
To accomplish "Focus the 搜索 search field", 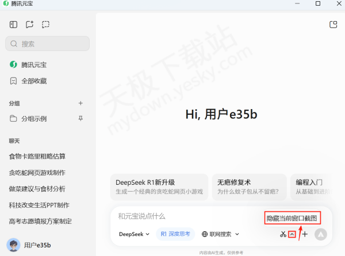I will coord(47,44).
